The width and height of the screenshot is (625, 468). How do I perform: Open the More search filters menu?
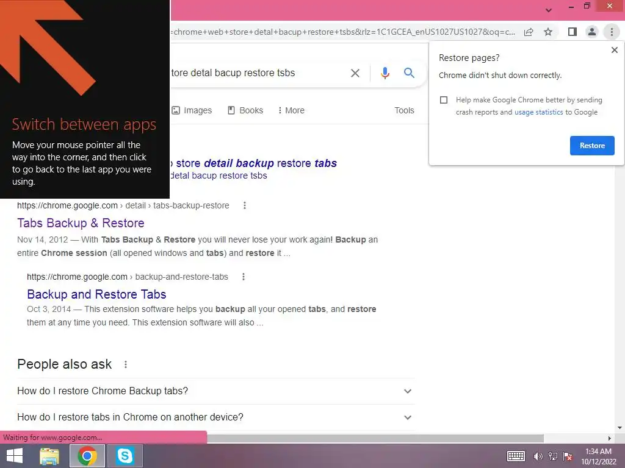click(291, 110)
